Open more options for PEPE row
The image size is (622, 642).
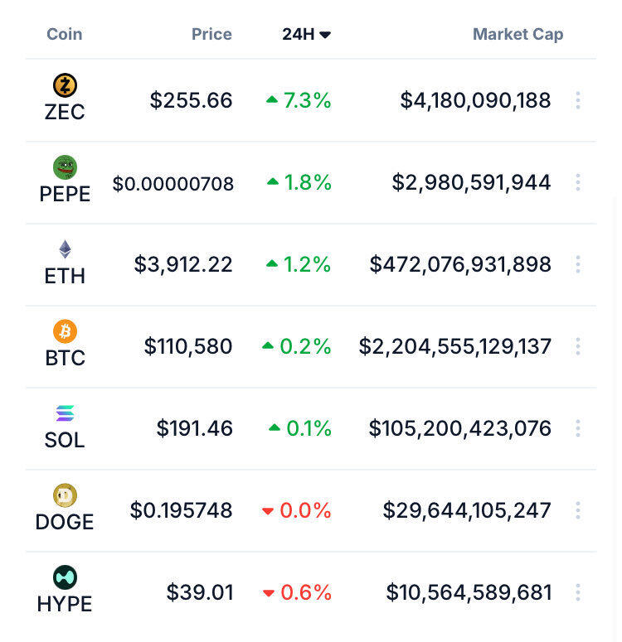[578, 182]
